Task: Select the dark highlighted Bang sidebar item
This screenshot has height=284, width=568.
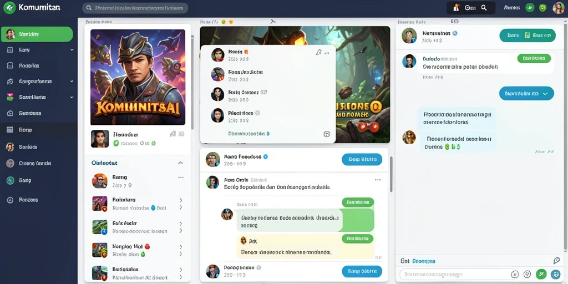Action: tap(39, 129)
